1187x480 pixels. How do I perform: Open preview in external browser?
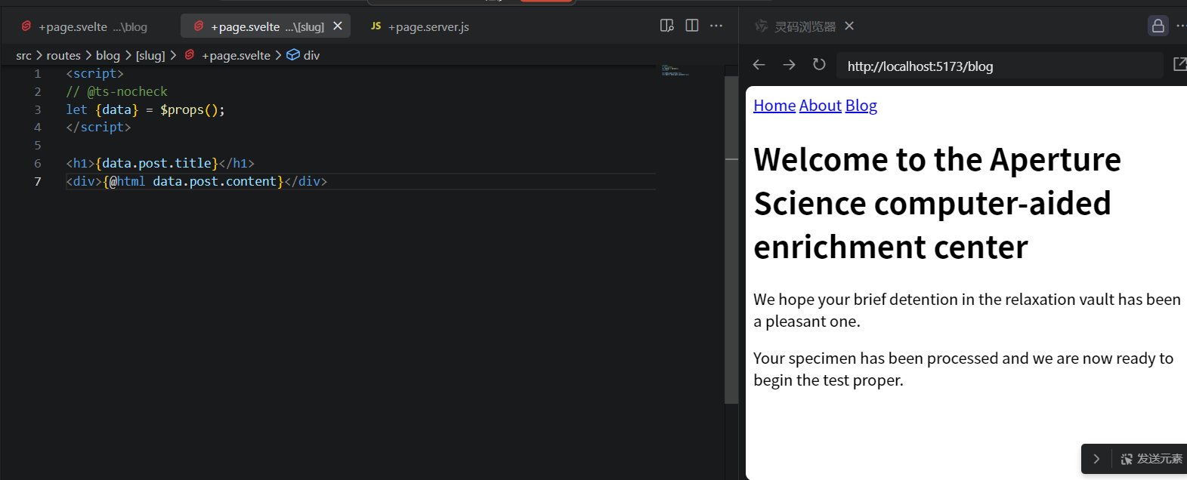(x=1179, y=65)
